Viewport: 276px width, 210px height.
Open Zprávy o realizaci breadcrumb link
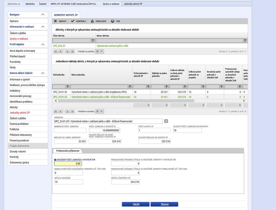tap(111, 4)
